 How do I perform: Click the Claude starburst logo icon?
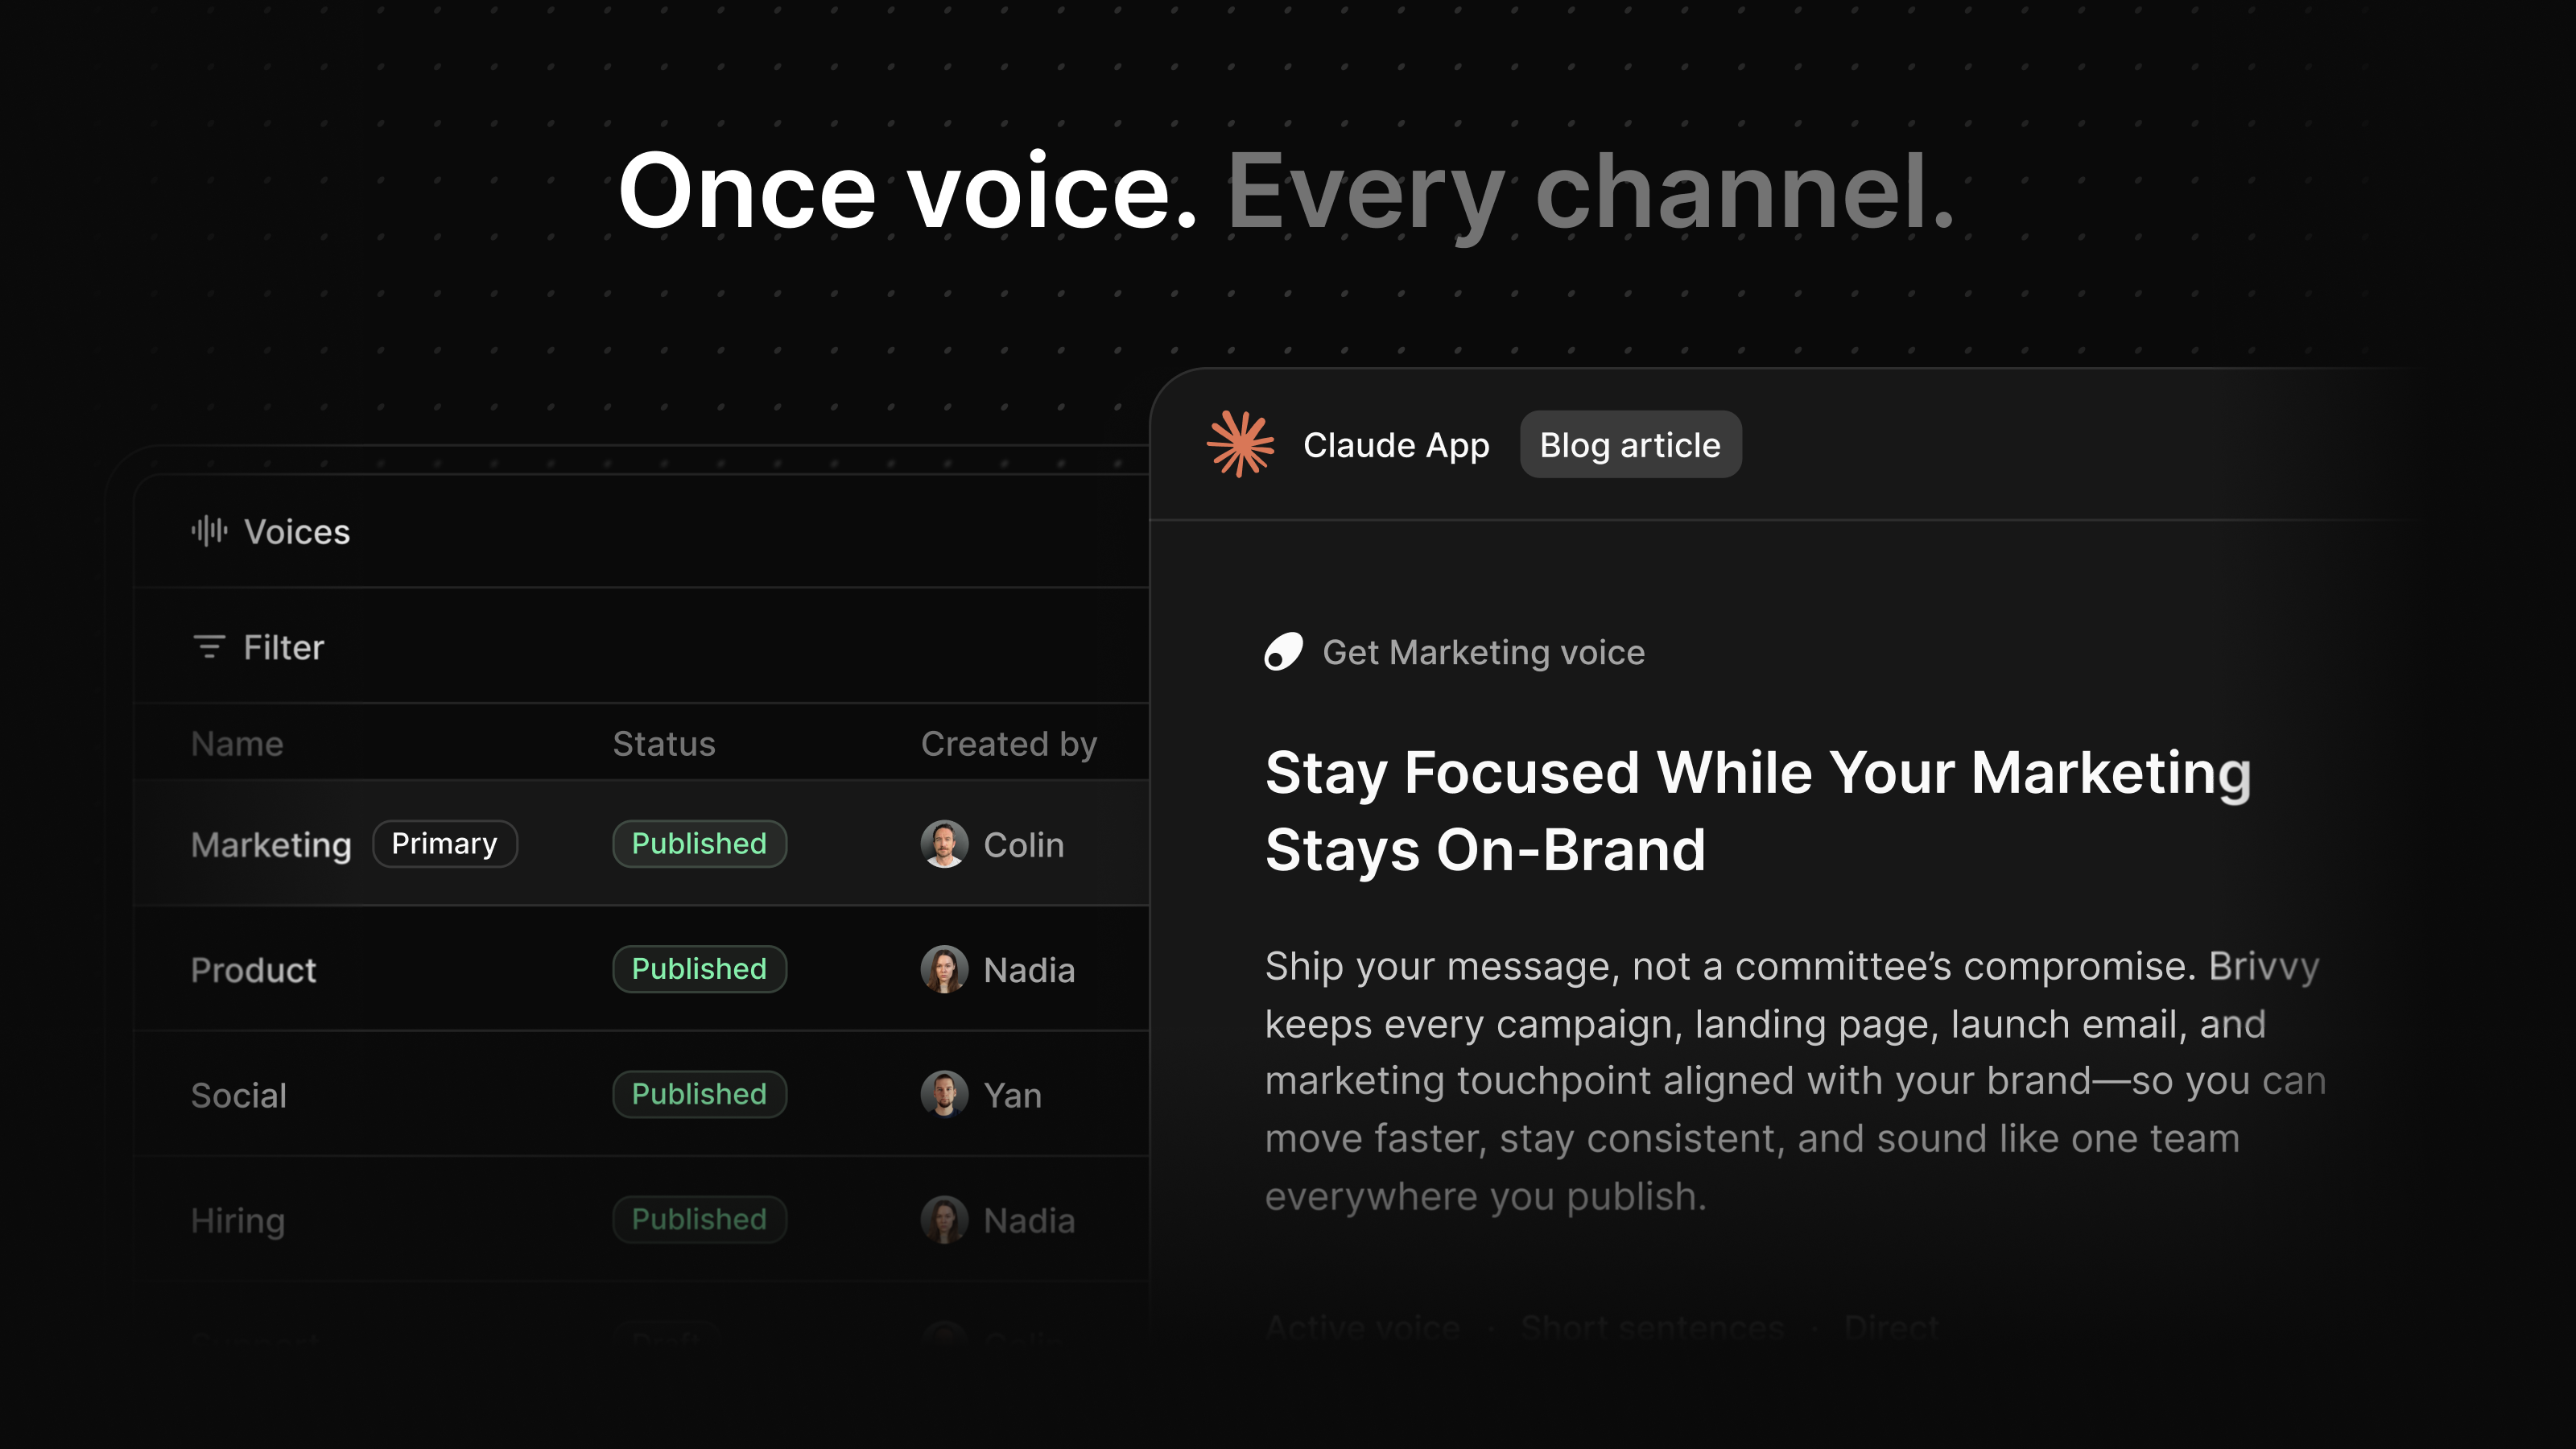(1240, 444)
